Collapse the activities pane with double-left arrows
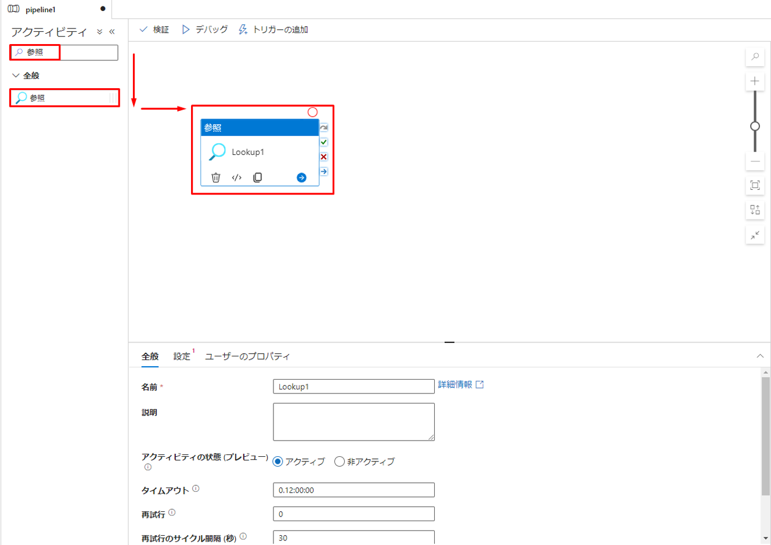Screen dimensions: 771x545 point(112,32)
